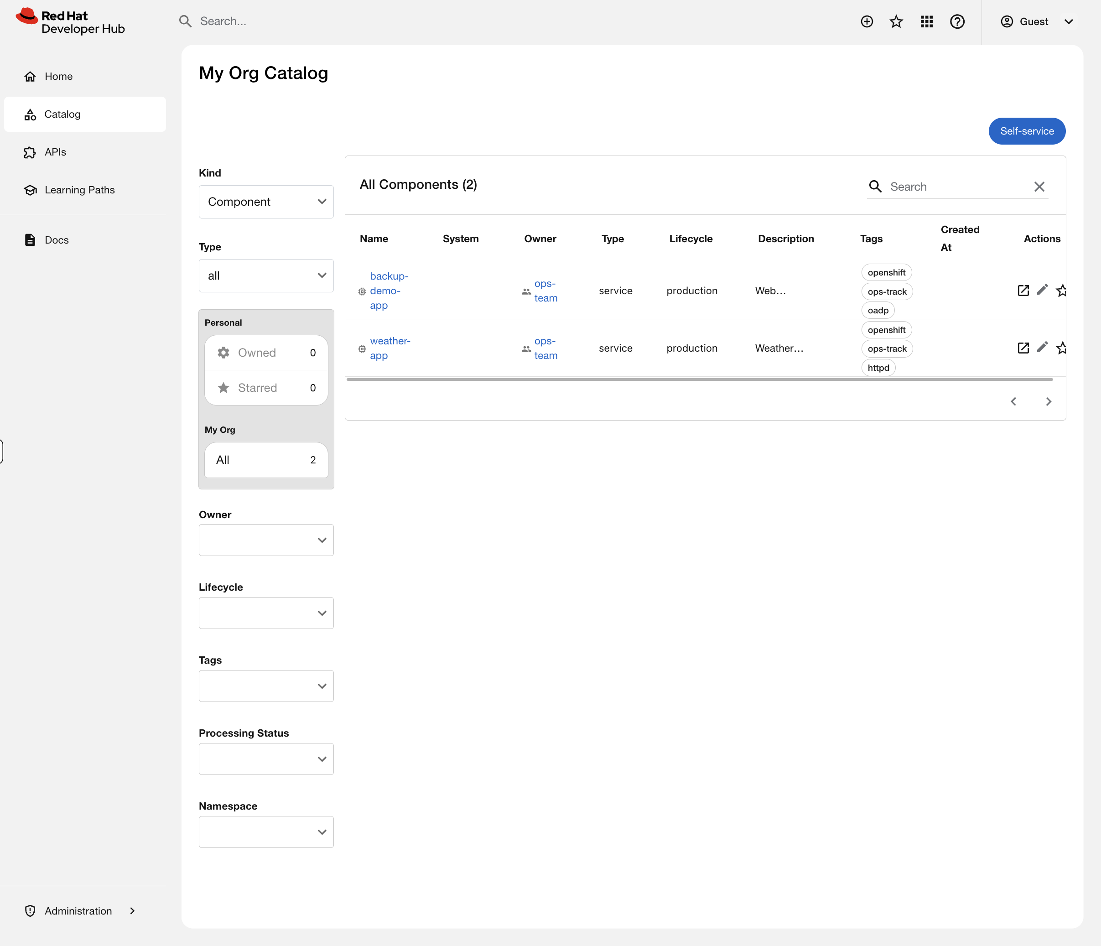Image resolution: width=1101 pixels, height=946 pixels.
Task: Open the Learning Paths sidebar item
Action: pos(80,190)
